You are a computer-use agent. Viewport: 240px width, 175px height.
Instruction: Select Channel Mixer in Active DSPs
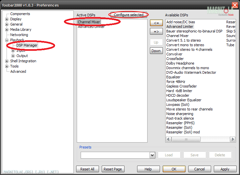(89, 22)
